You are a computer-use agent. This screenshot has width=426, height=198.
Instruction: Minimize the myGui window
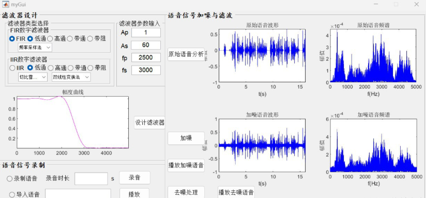[x=376, y=4]
